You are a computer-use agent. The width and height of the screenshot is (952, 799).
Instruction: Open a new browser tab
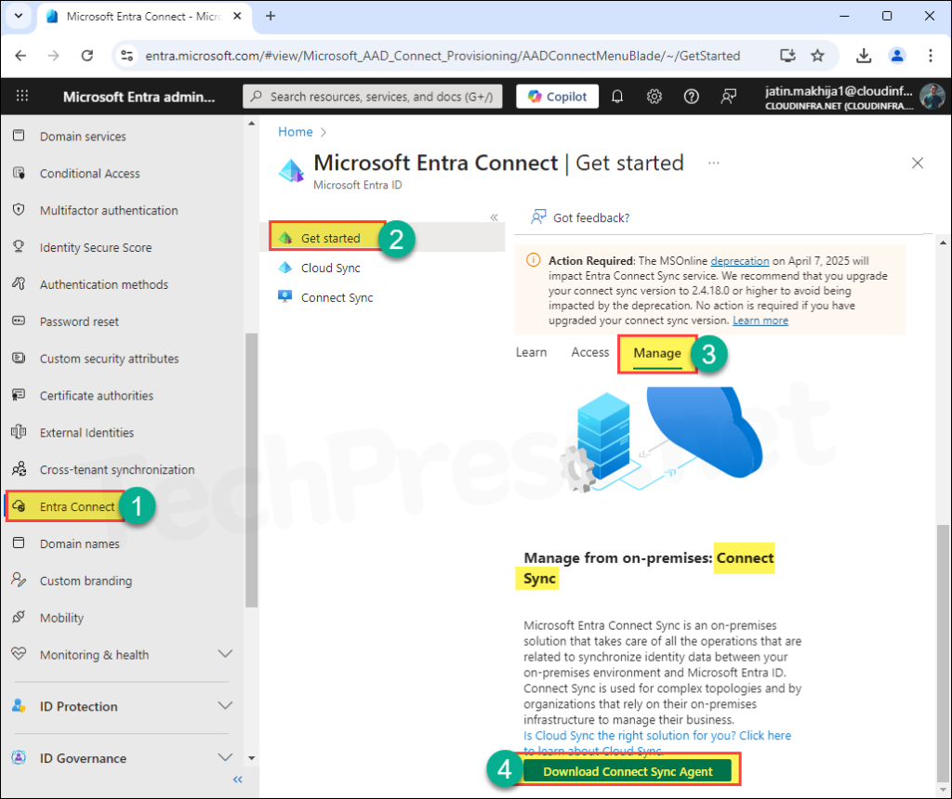(x=271, y=17)
